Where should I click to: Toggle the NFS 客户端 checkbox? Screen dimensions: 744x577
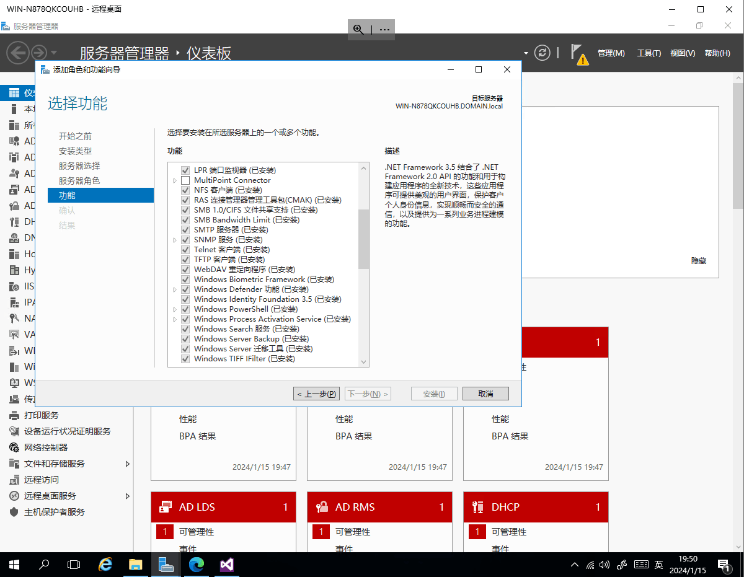(x=185, y=190)
